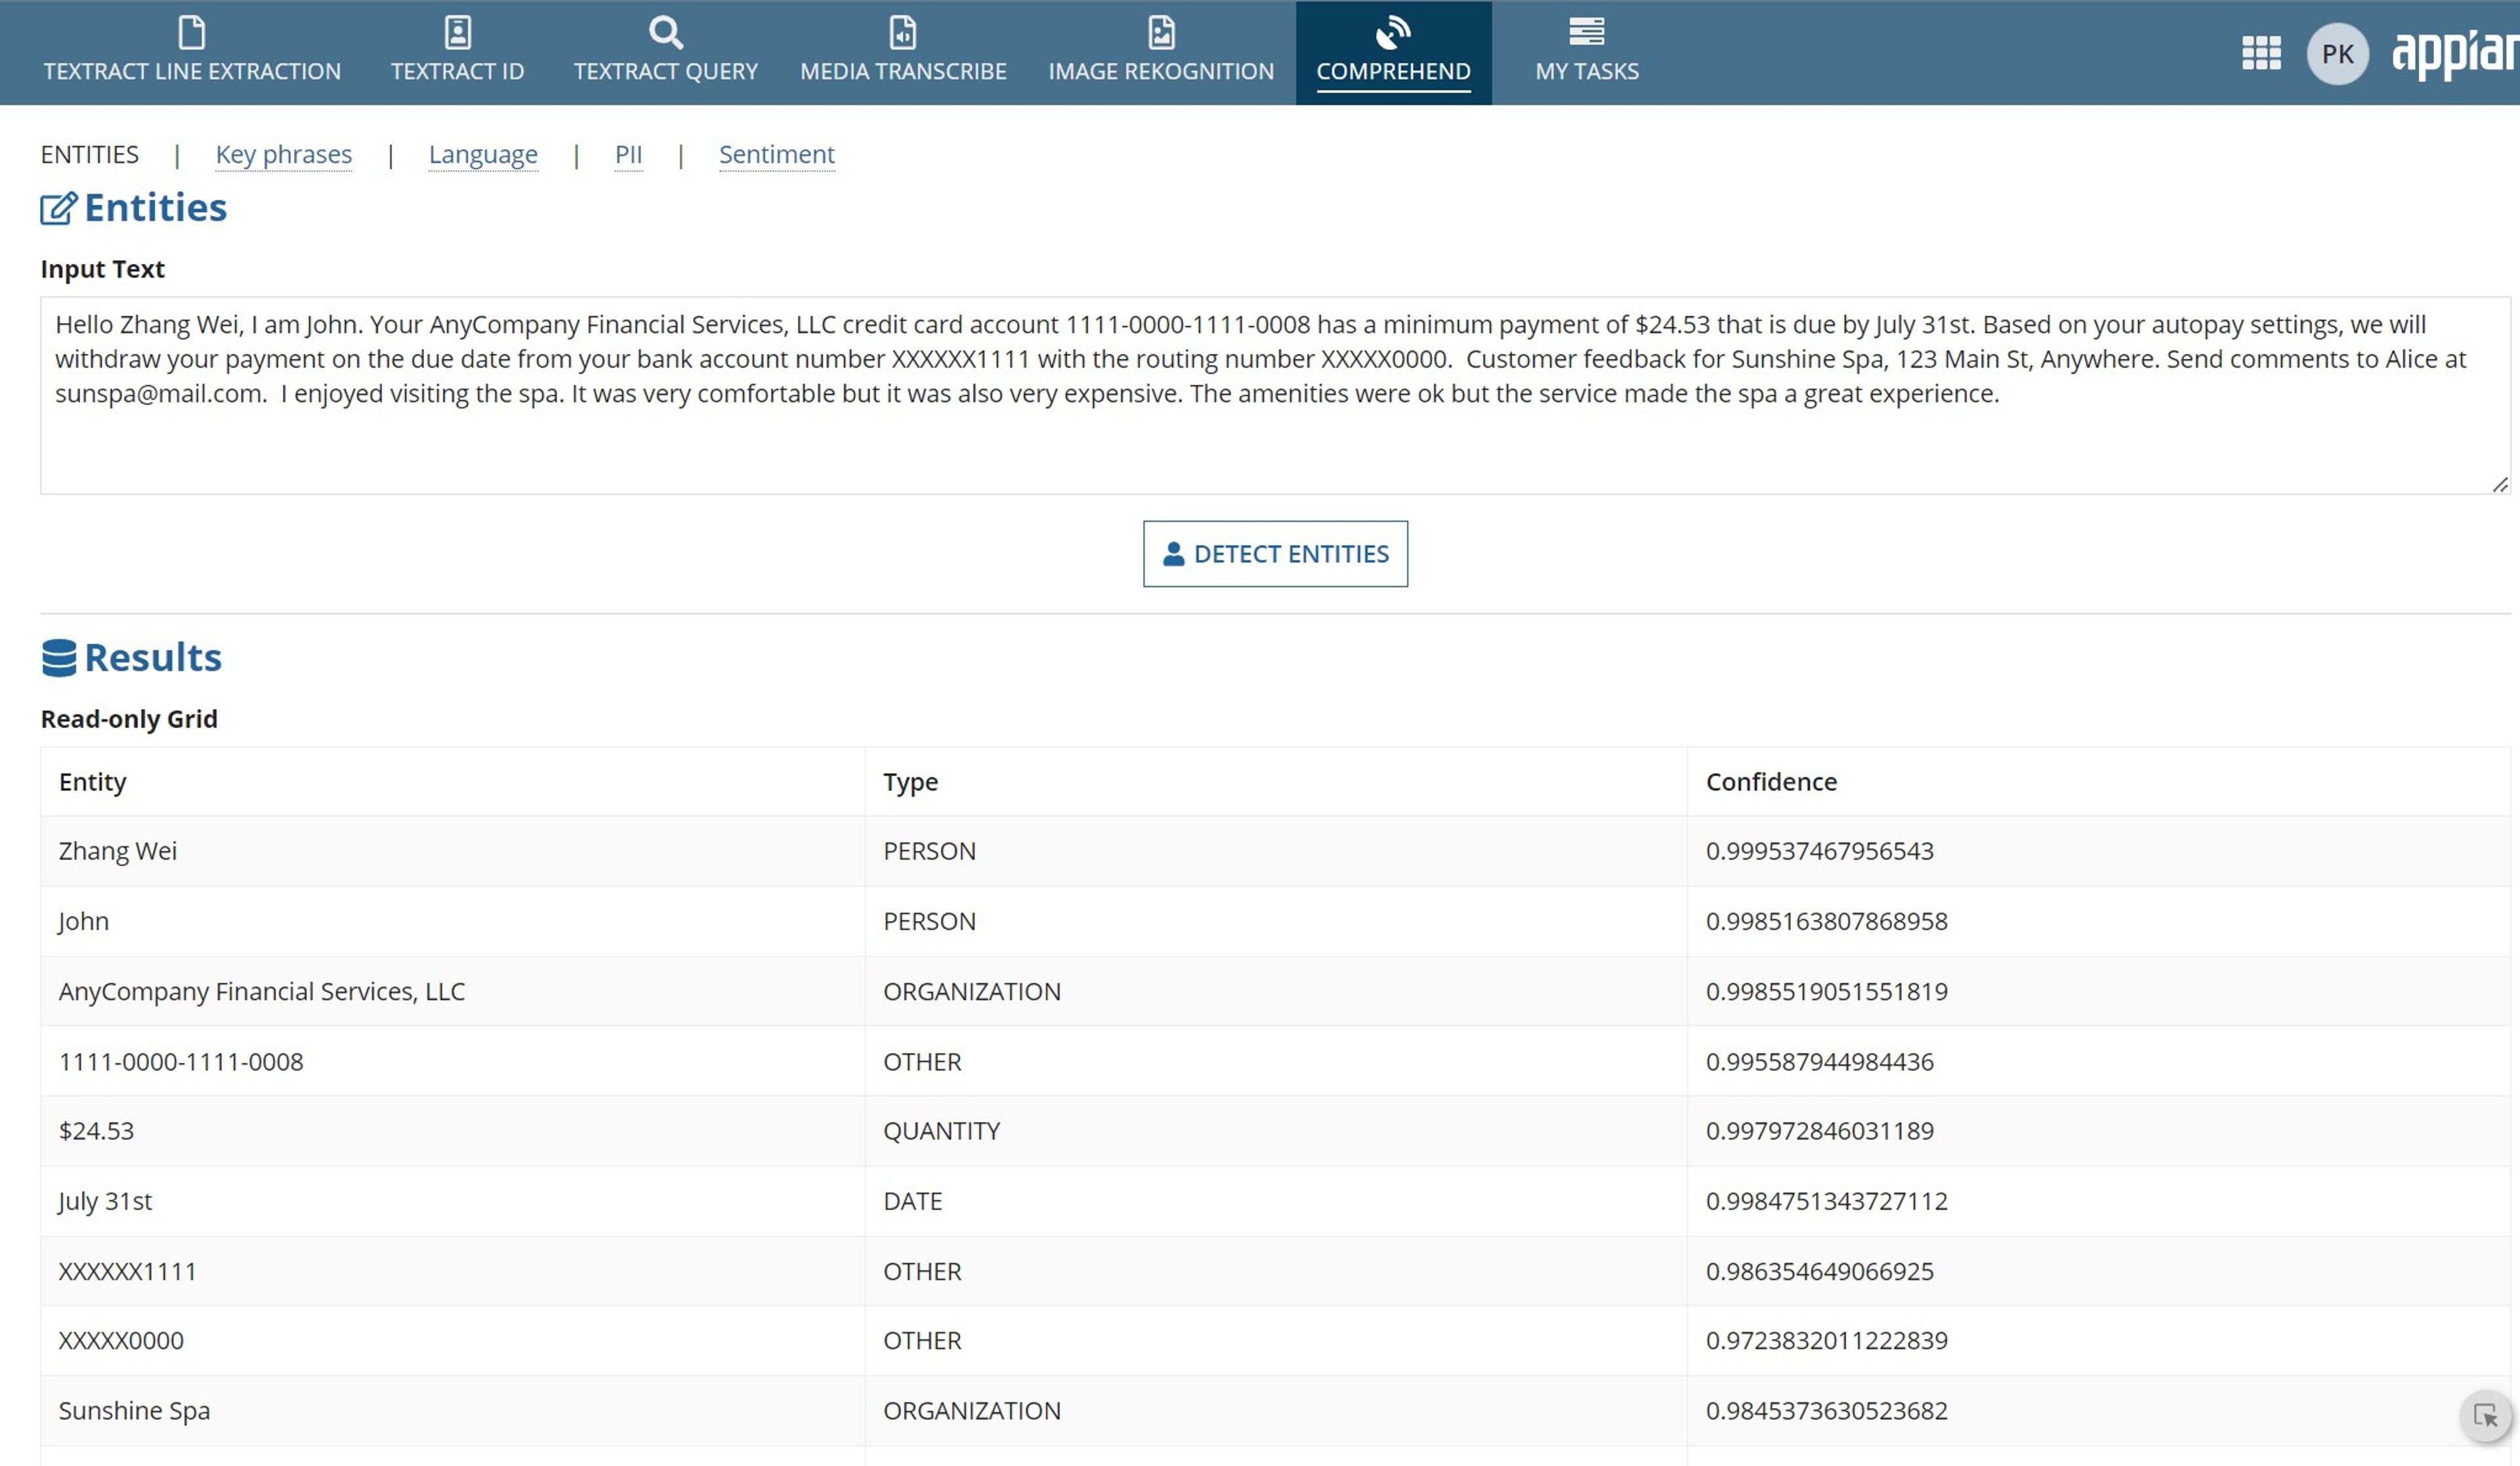The height and width of the screenshot is (1466, 2520).
Task: Click confidence value 0.999537467956543
Action: (1819, 851)
